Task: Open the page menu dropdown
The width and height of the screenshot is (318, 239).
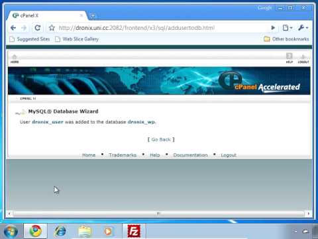Action: [288, 28]
